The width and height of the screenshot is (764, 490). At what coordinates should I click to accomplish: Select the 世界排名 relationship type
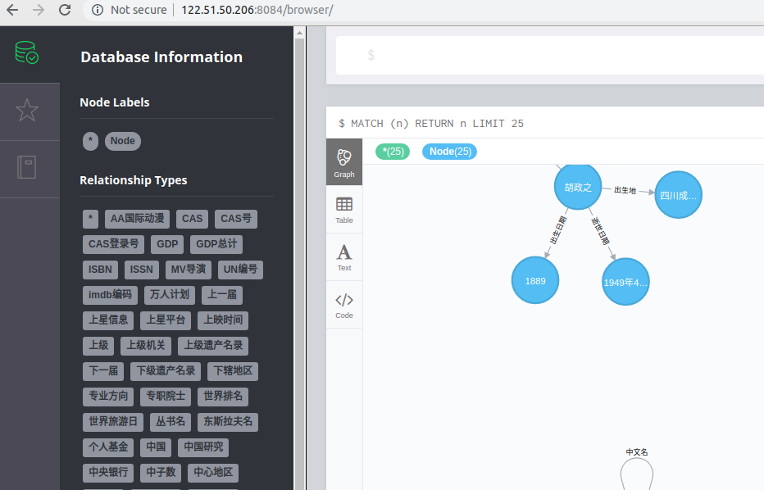point(223,396)
